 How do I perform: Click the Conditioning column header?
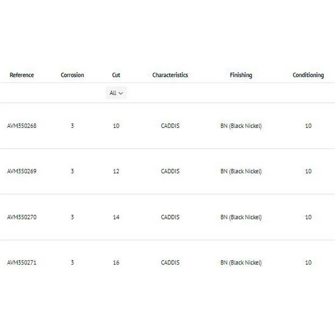pyautogui.click(x=308, y=75)
